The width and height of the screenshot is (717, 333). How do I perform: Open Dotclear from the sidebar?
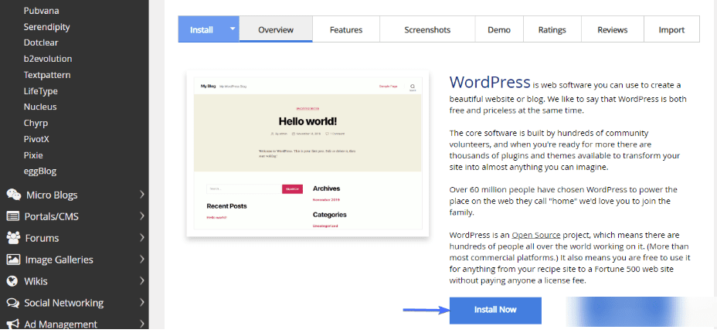pyautogui.click(x=41, y=42)
